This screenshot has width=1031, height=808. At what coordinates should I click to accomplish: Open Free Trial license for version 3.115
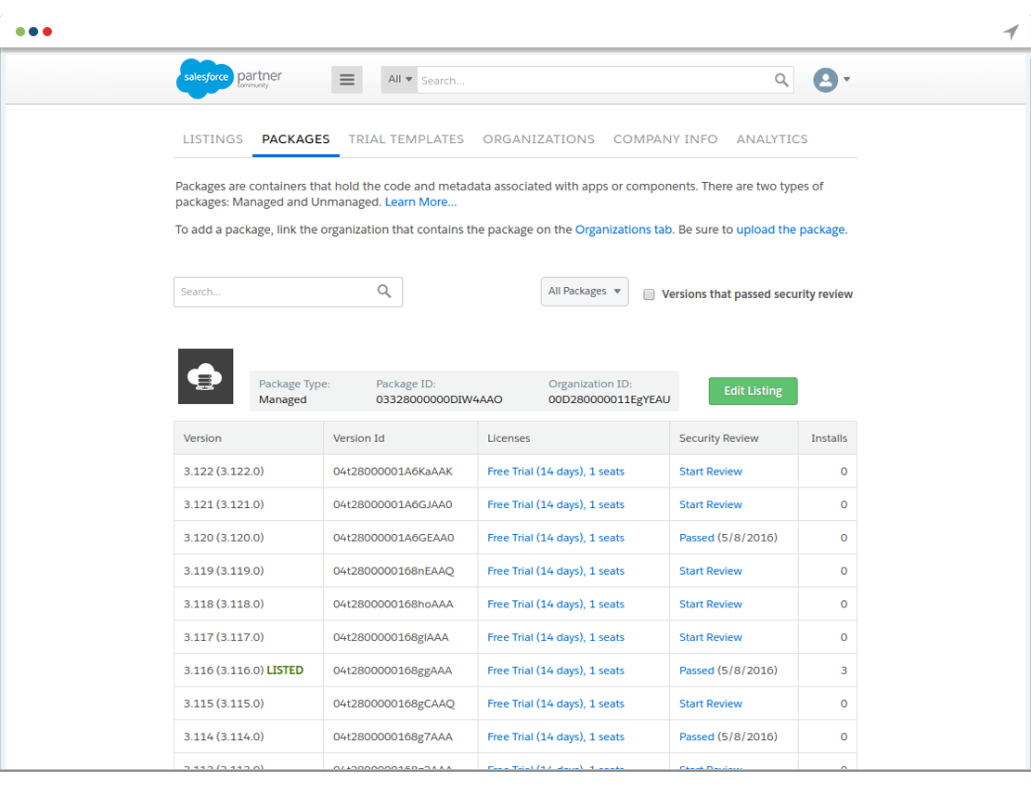pyautogui.click(x=556, y=703)
